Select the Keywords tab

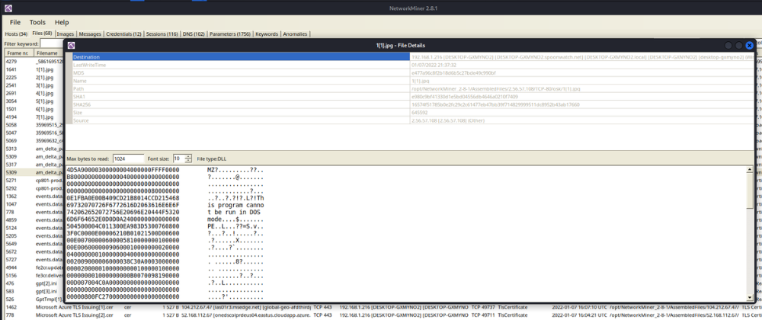click(x=267, y=34)
